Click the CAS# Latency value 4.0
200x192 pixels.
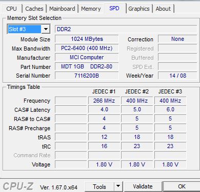point(104,109)
